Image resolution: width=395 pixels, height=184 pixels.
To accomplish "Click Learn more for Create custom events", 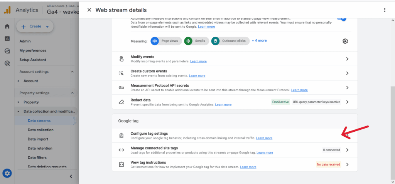I will tap(197, 76).
